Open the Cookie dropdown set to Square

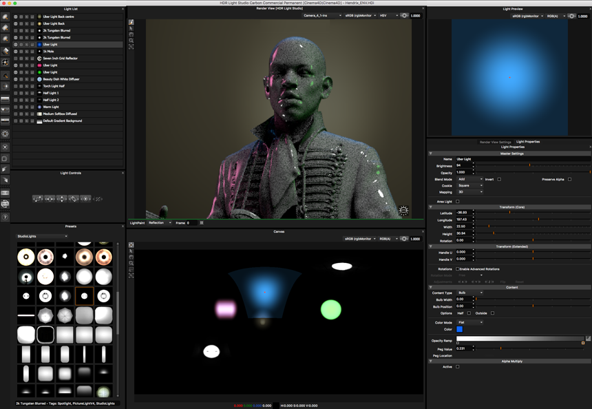click(469, 185)
